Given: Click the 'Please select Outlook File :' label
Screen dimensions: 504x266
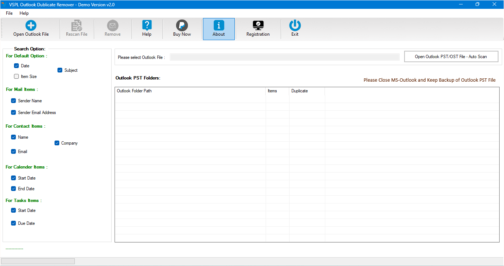Looking at the screenshot, I should coord(141,57).
